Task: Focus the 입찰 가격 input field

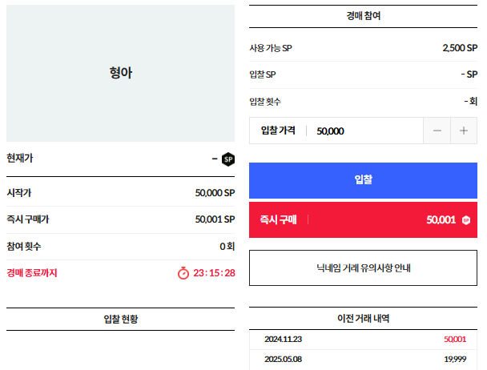Action: click(364, 131)
